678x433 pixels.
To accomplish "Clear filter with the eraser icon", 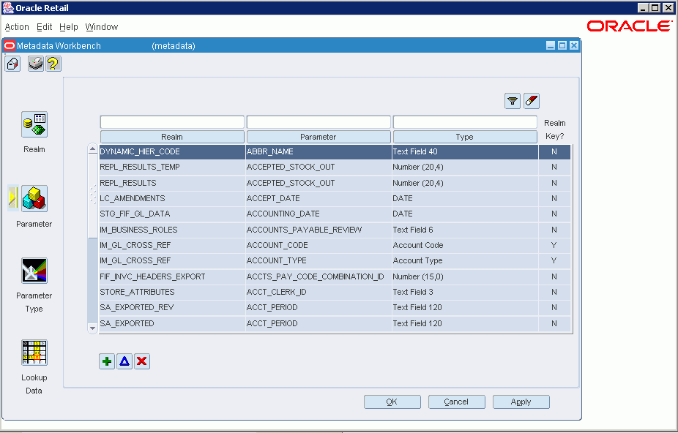I will 532,101.
